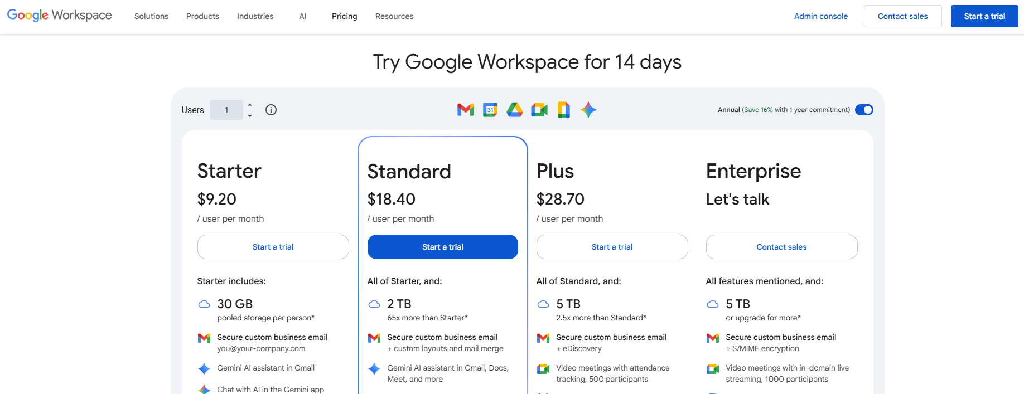The image size is (1024, 394).
Task: Click the Gemini icon in the Standard plan
Action: 374,369
